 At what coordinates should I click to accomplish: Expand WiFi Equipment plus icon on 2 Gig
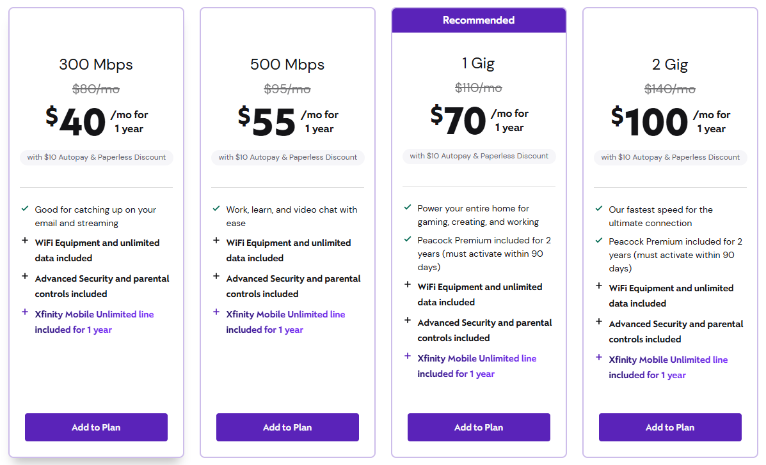click(599, 286)
